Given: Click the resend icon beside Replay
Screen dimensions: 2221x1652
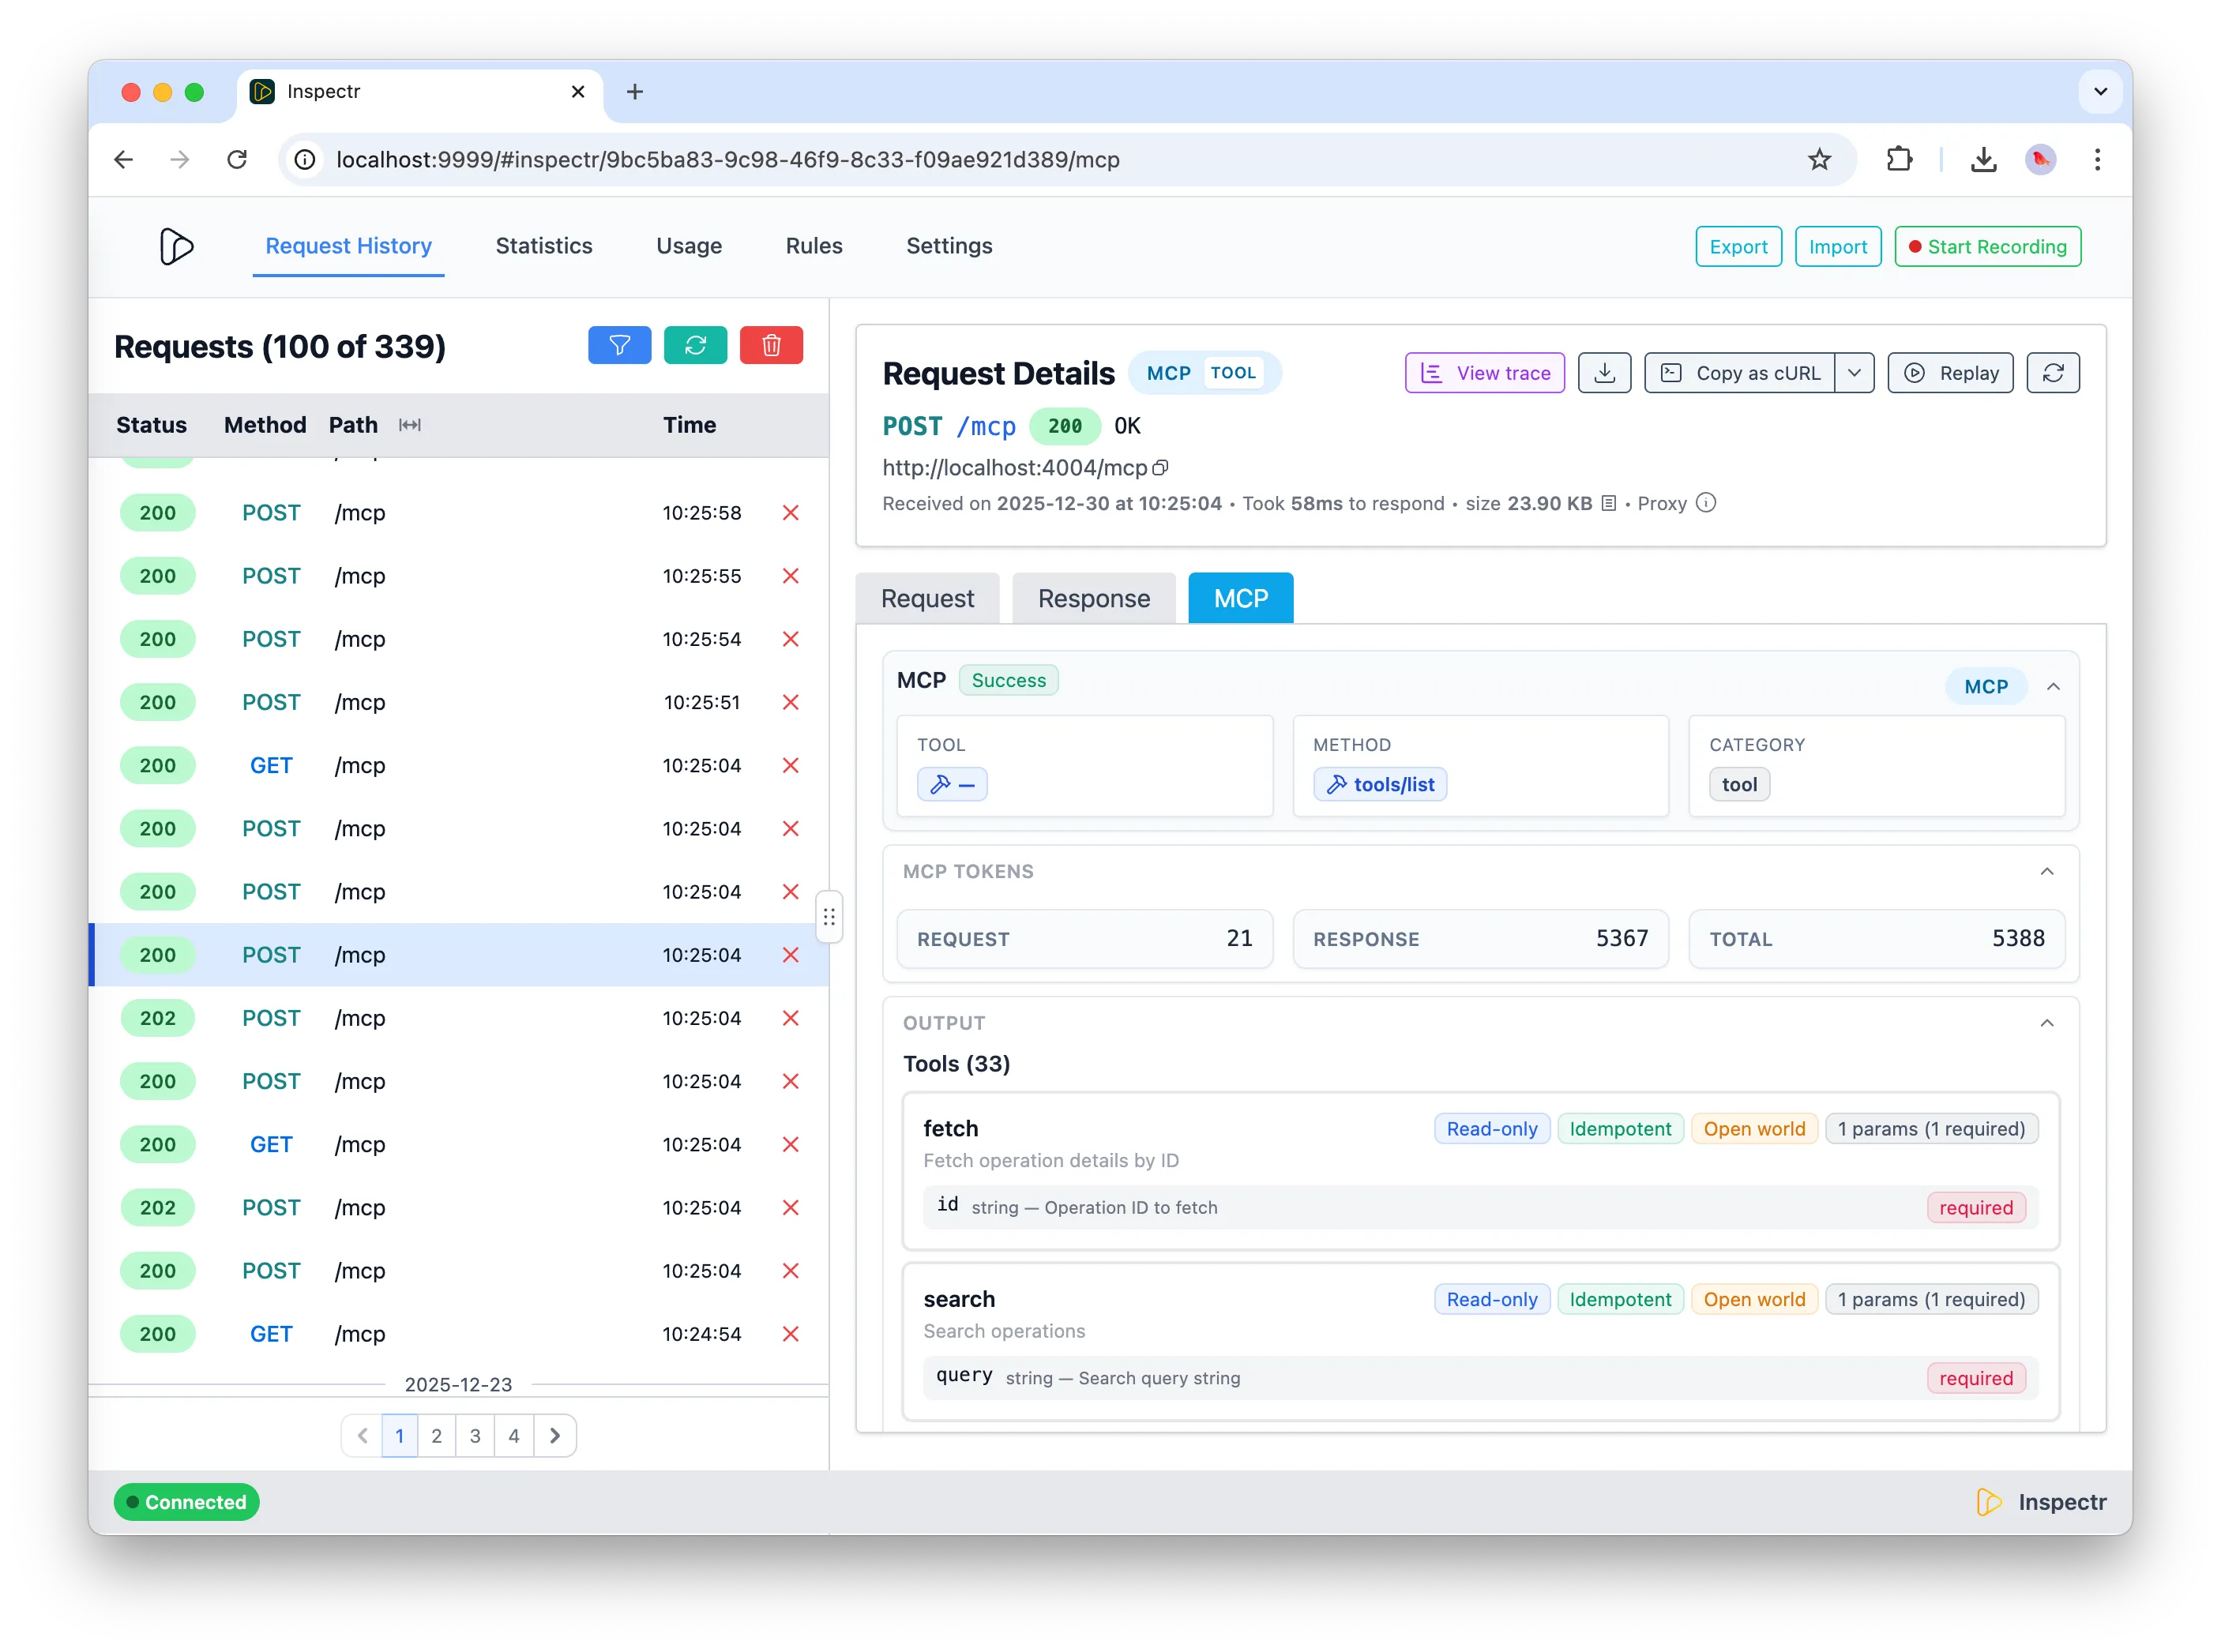Looking at the screenshot, I should [x=2053, y=372].
